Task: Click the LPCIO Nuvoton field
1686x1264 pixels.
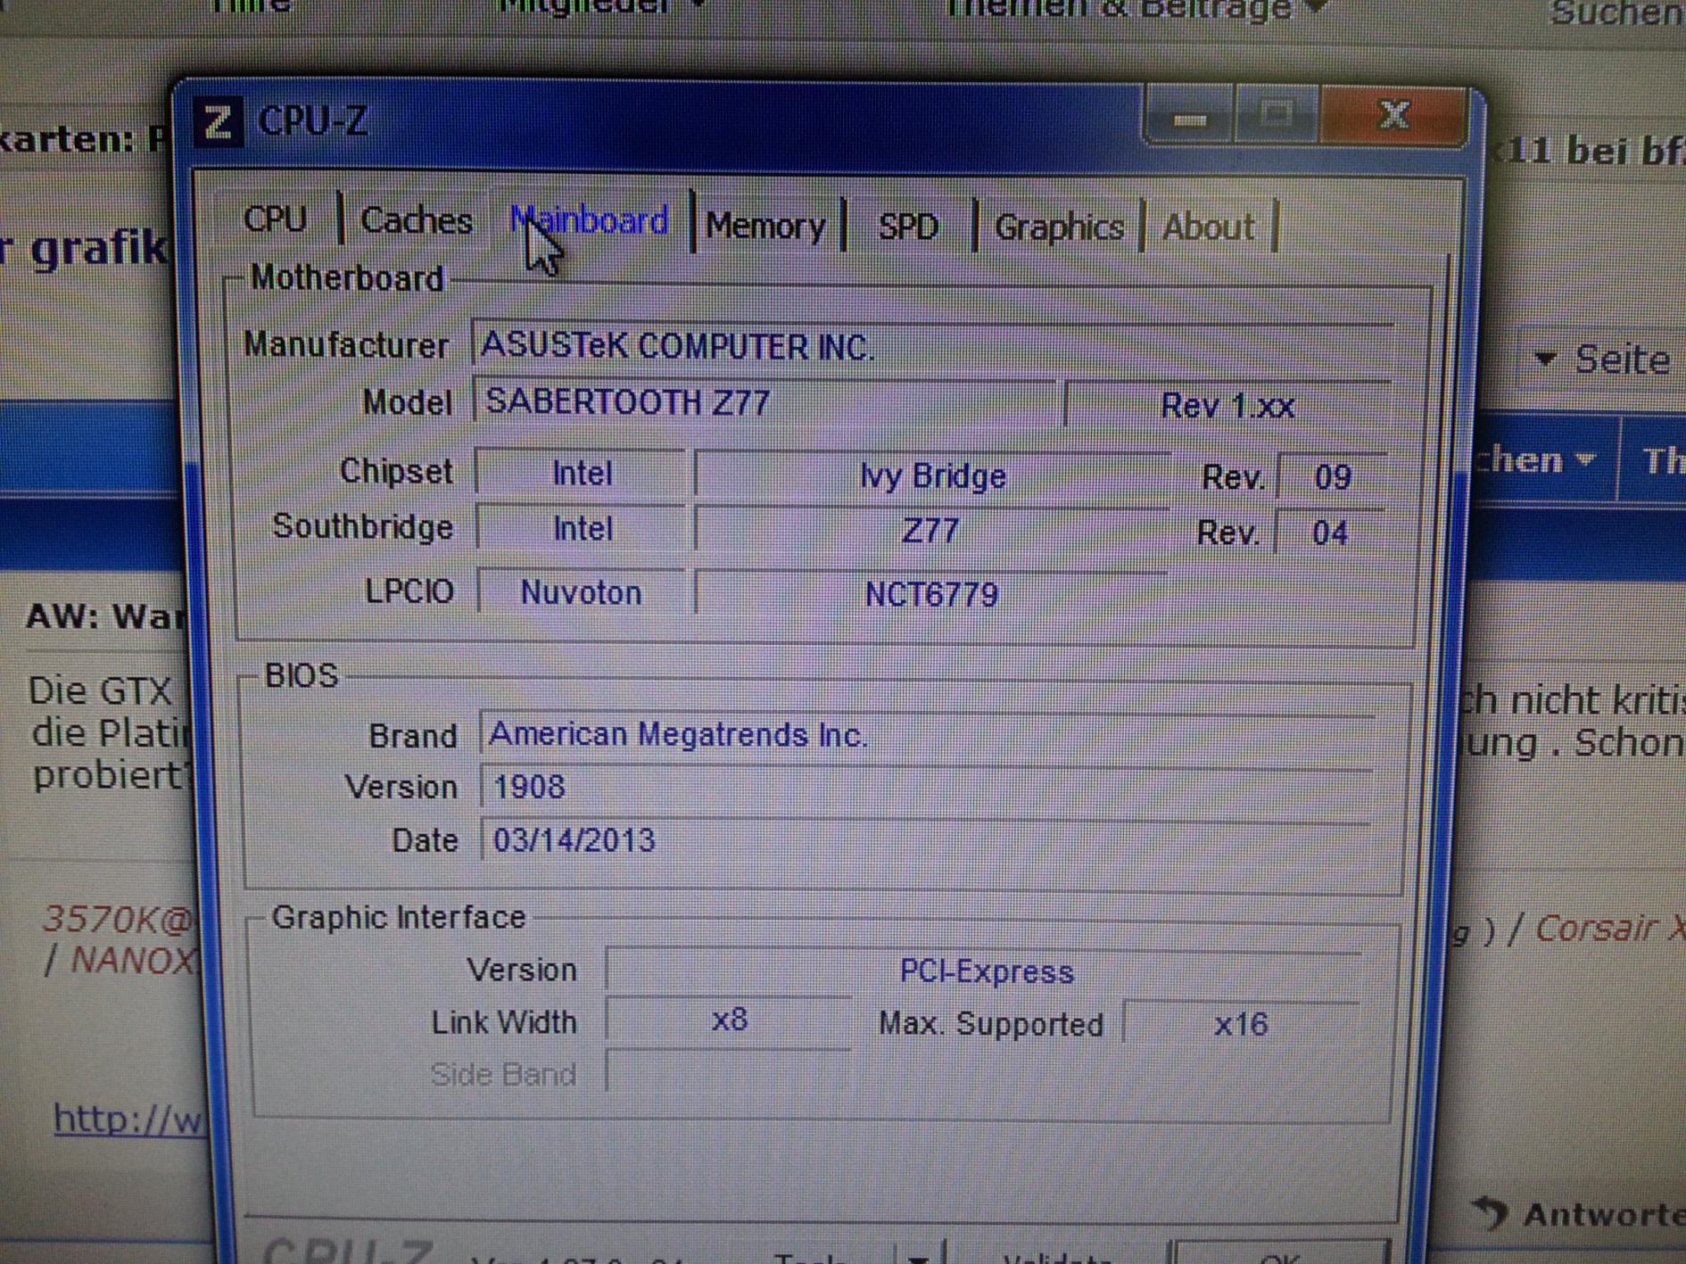Action: tap(582, 592)
